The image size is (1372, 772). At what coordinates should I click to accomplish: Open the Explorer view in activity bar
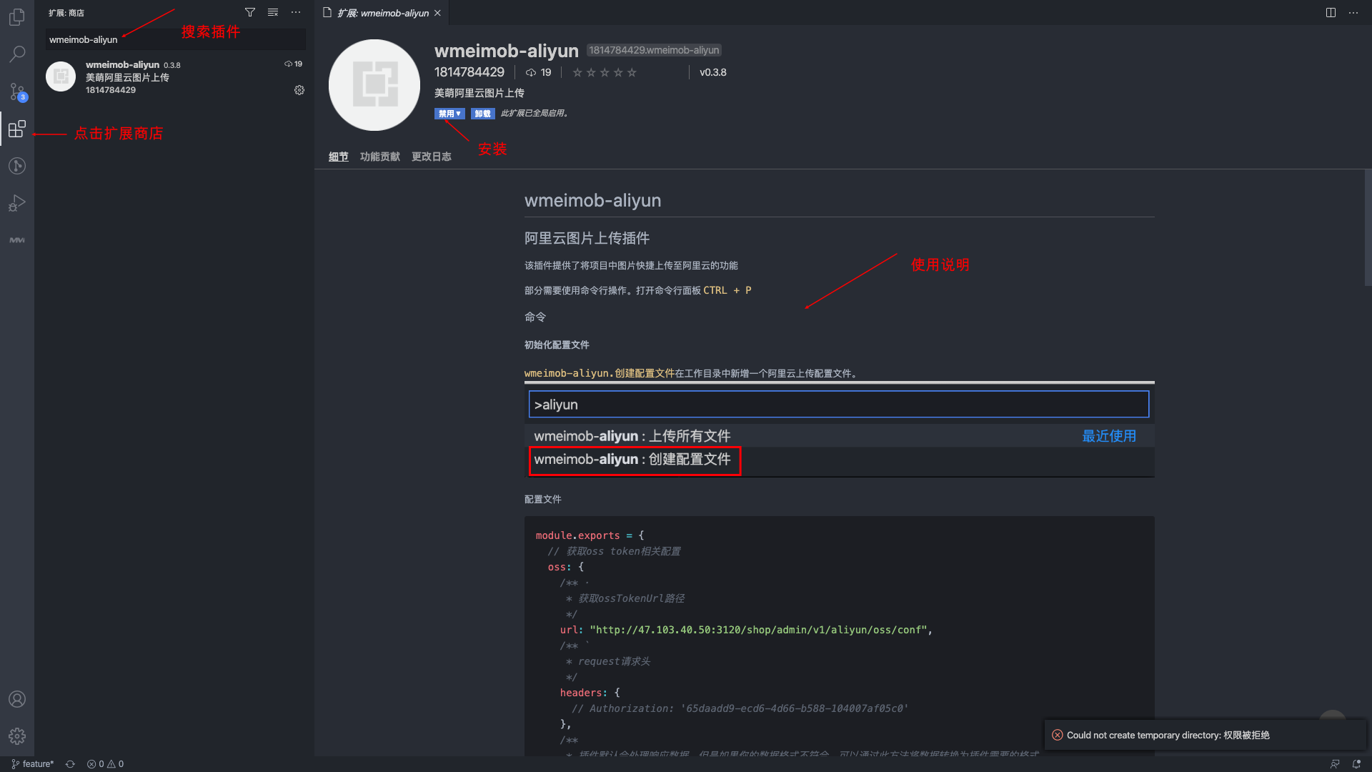click(17, 17)
